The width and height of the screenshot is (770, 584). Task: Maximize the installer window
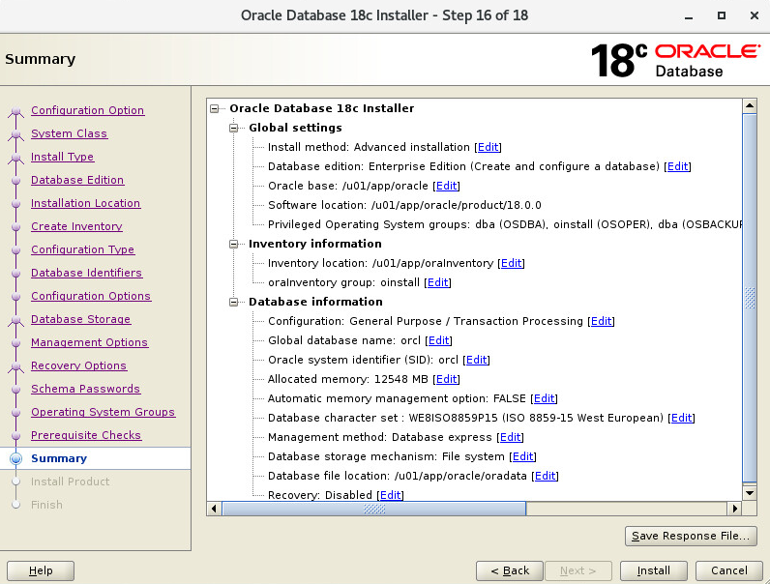coord(722,15)
